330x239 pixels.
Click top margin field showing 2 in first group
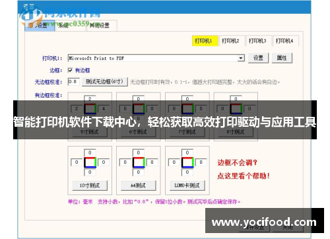tap(90, 98)
